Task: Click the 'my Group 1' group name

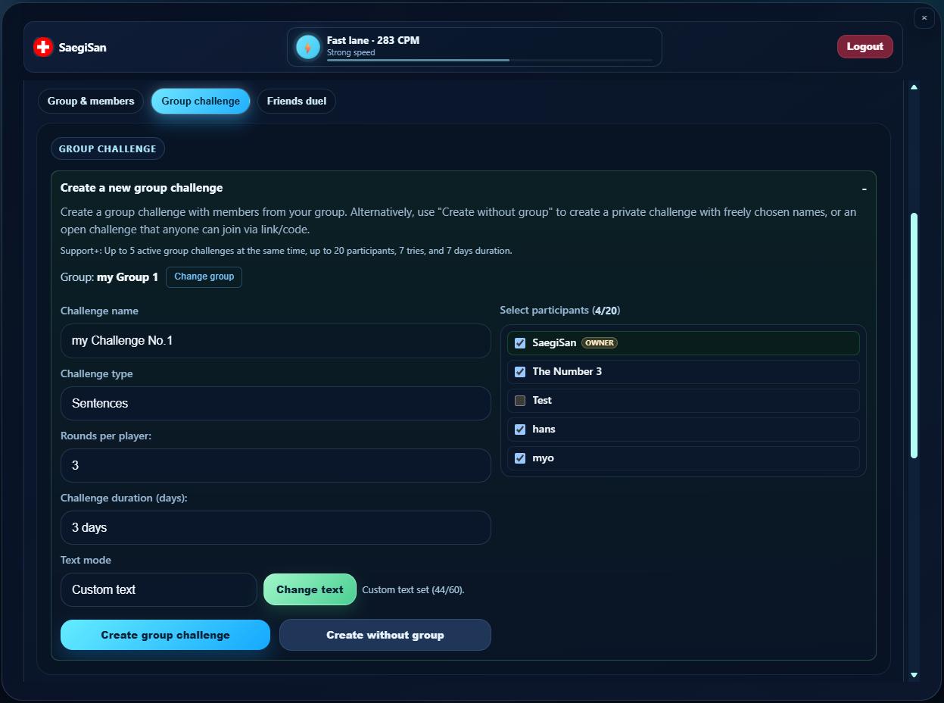Action: (x=127, y=277)
